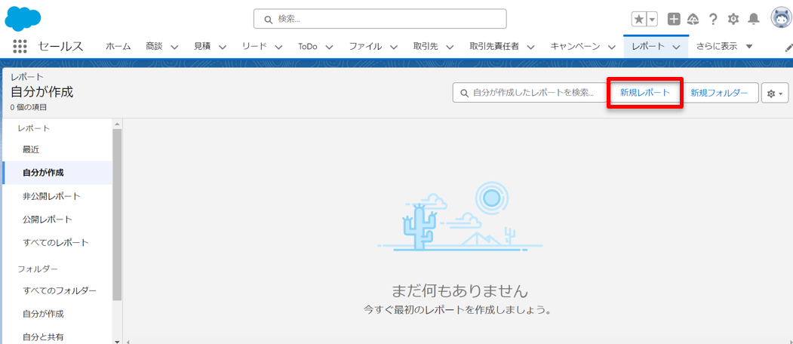Screen dimensions: 793x344
Task: Click the Salesforce cloud logo
Action: [23, 18]
